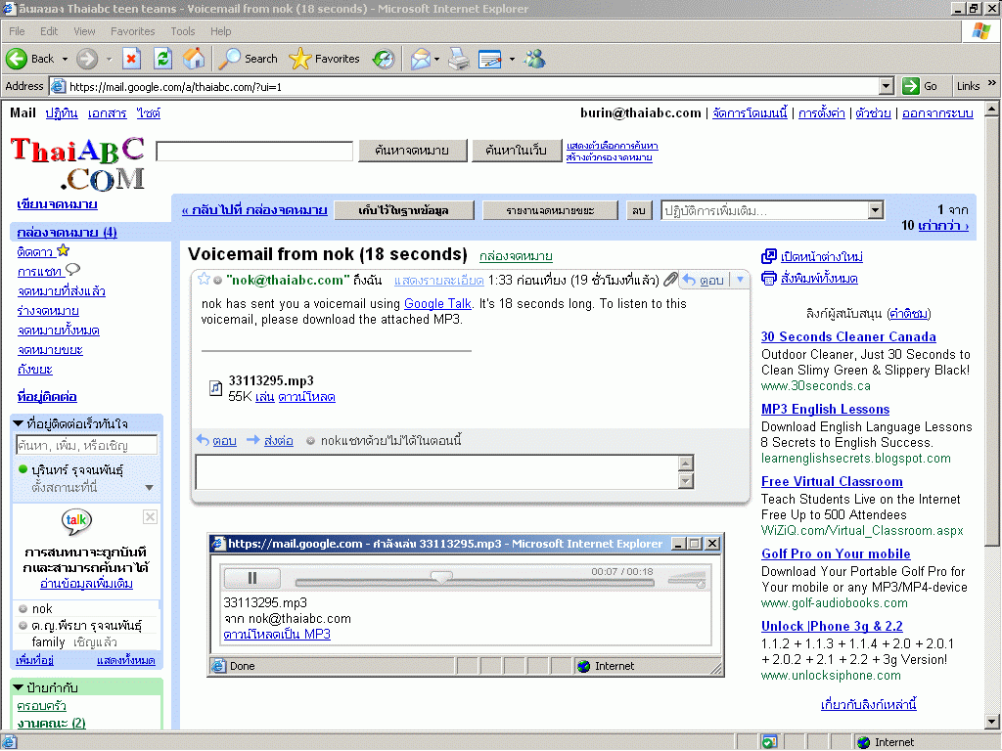Click the Refresh page icon
Viewport: 1002px width, 751px height.
(x=162, y=59)
